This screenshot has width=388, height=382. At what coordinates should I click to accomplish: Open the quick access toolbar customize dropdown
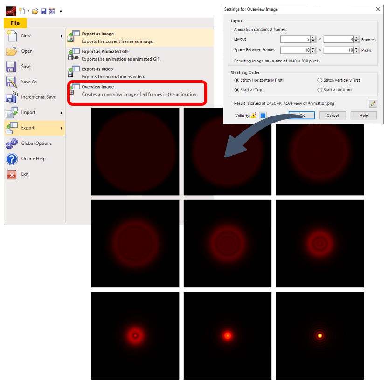tap(61, 11)
